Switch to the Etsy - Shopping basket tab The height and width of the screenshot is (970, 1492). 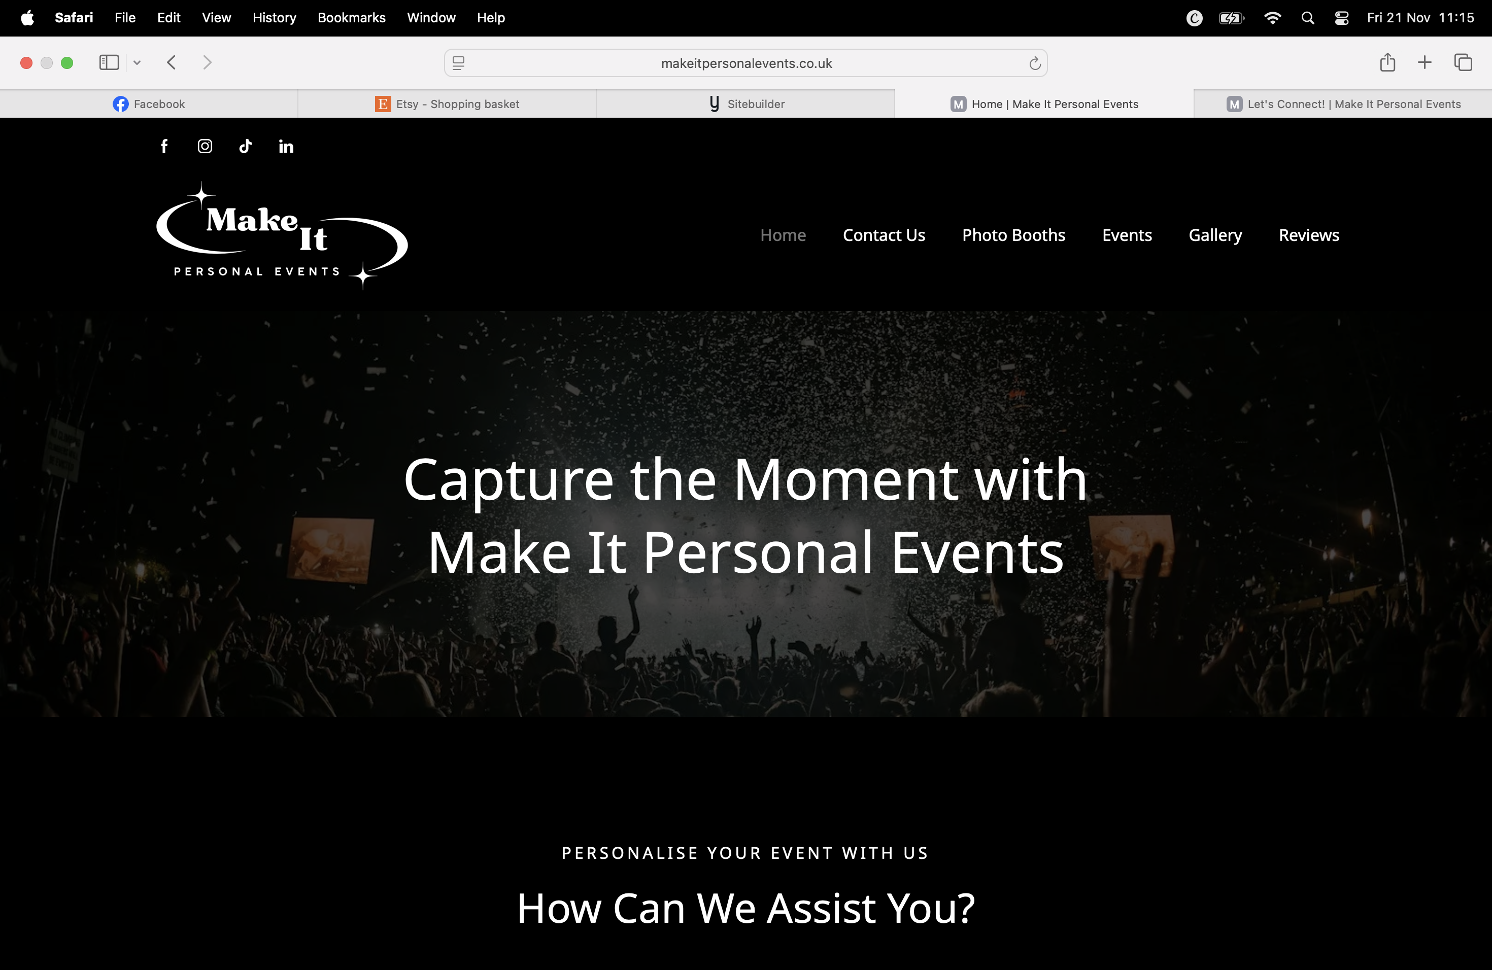click(x=447, y=104)
